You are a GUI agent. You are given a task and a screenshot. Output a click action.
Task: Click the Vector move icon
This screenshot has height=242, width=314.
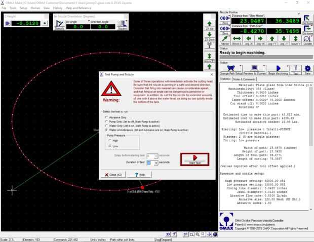pos(225,40)
